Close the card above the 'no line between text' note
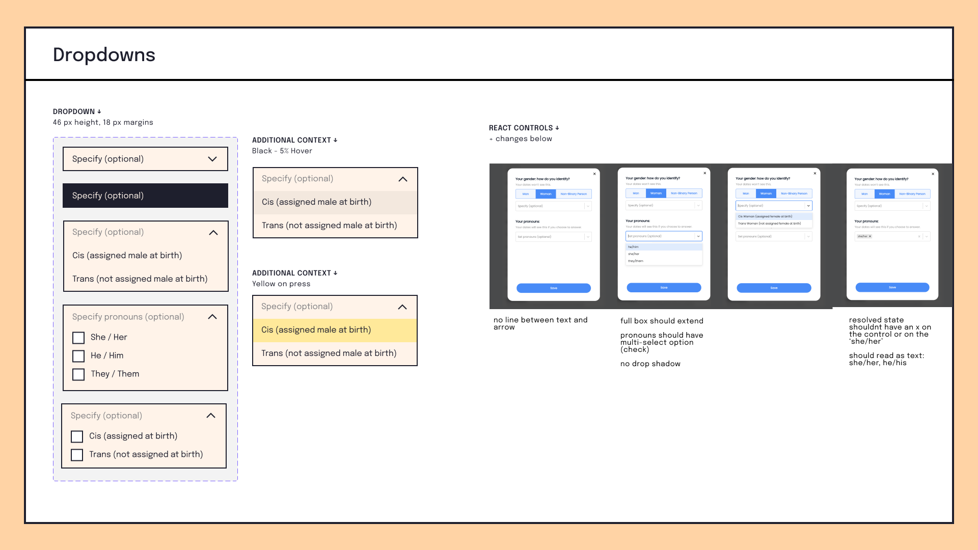This screenshot has width=978, height=550. point(594,174)
